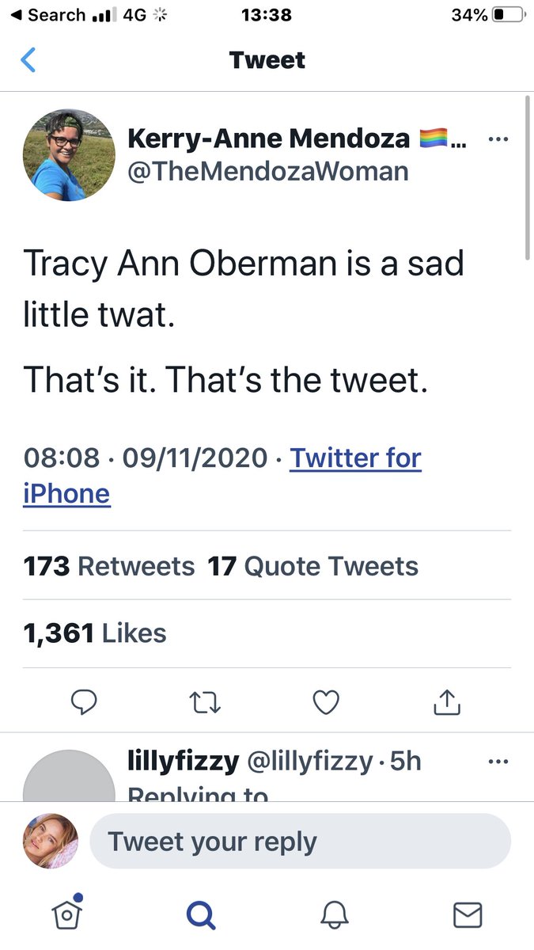
Task: Tap the share upload icon
Action: click(x=447, y=701)
